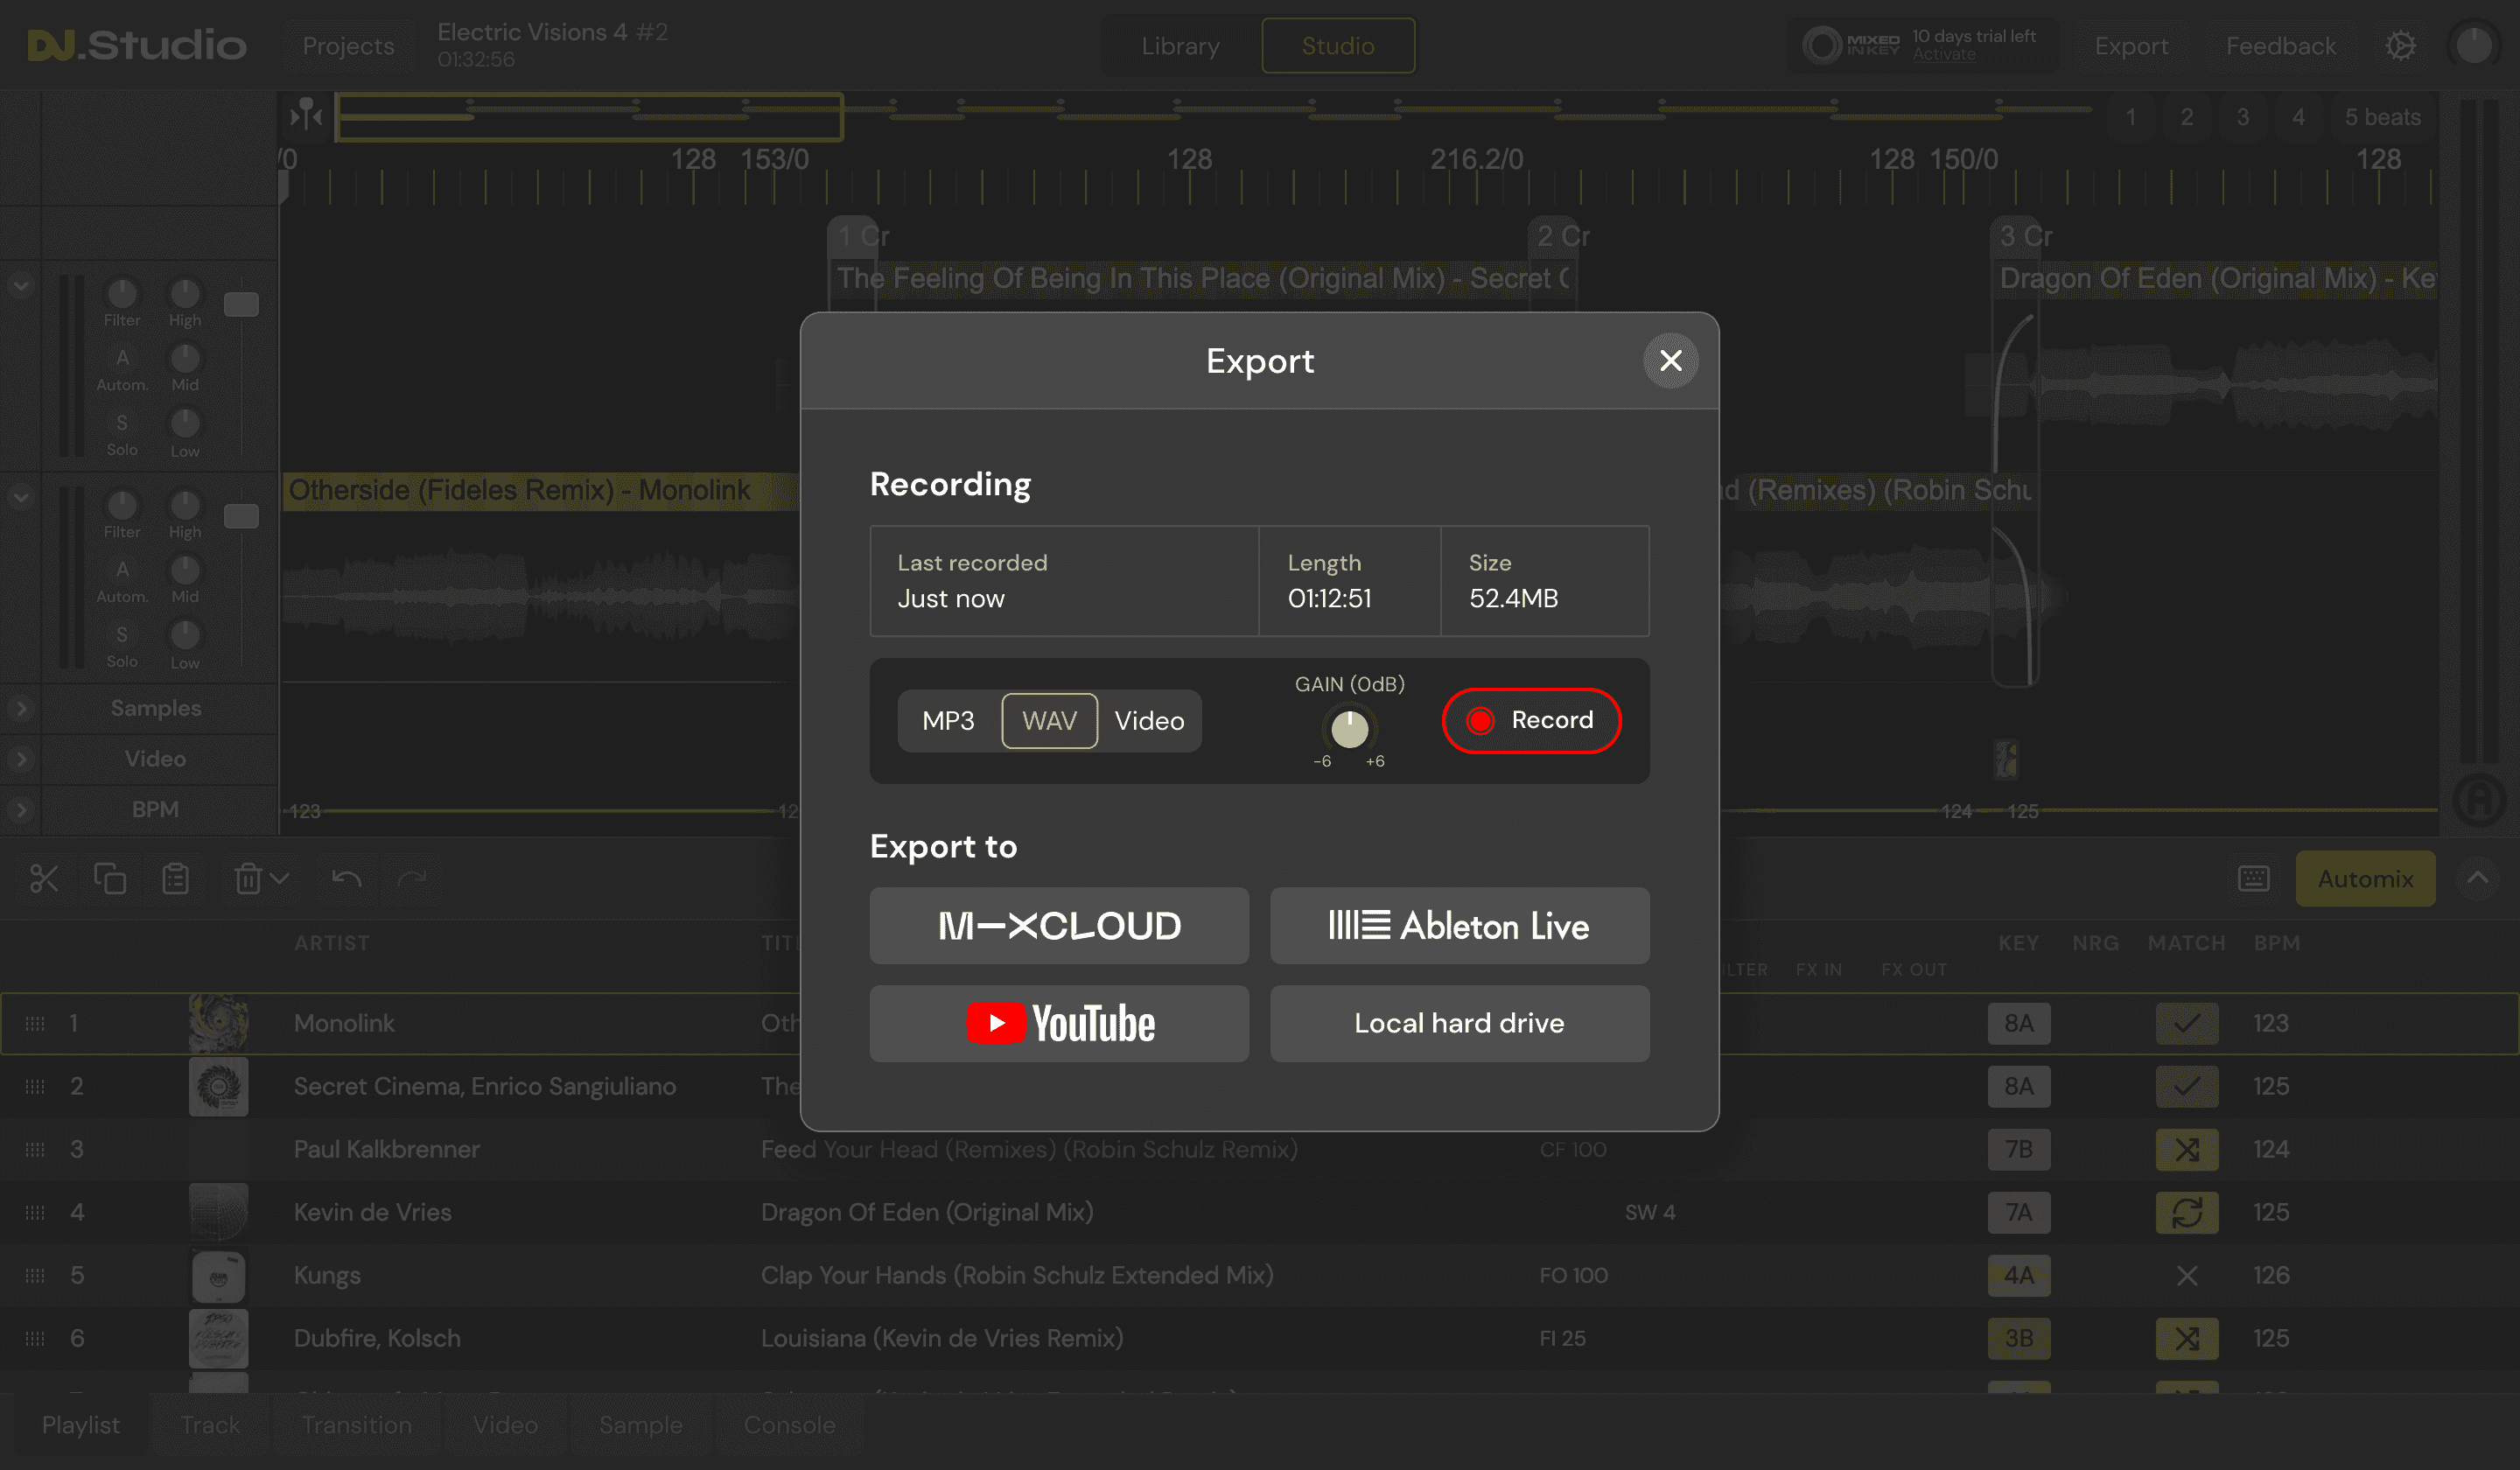Expand the Video lane

tap(21, 759)
